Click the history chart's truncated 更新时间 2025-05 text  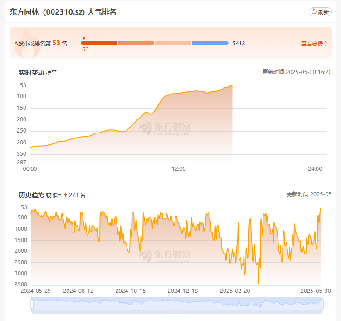pos(309,194)
